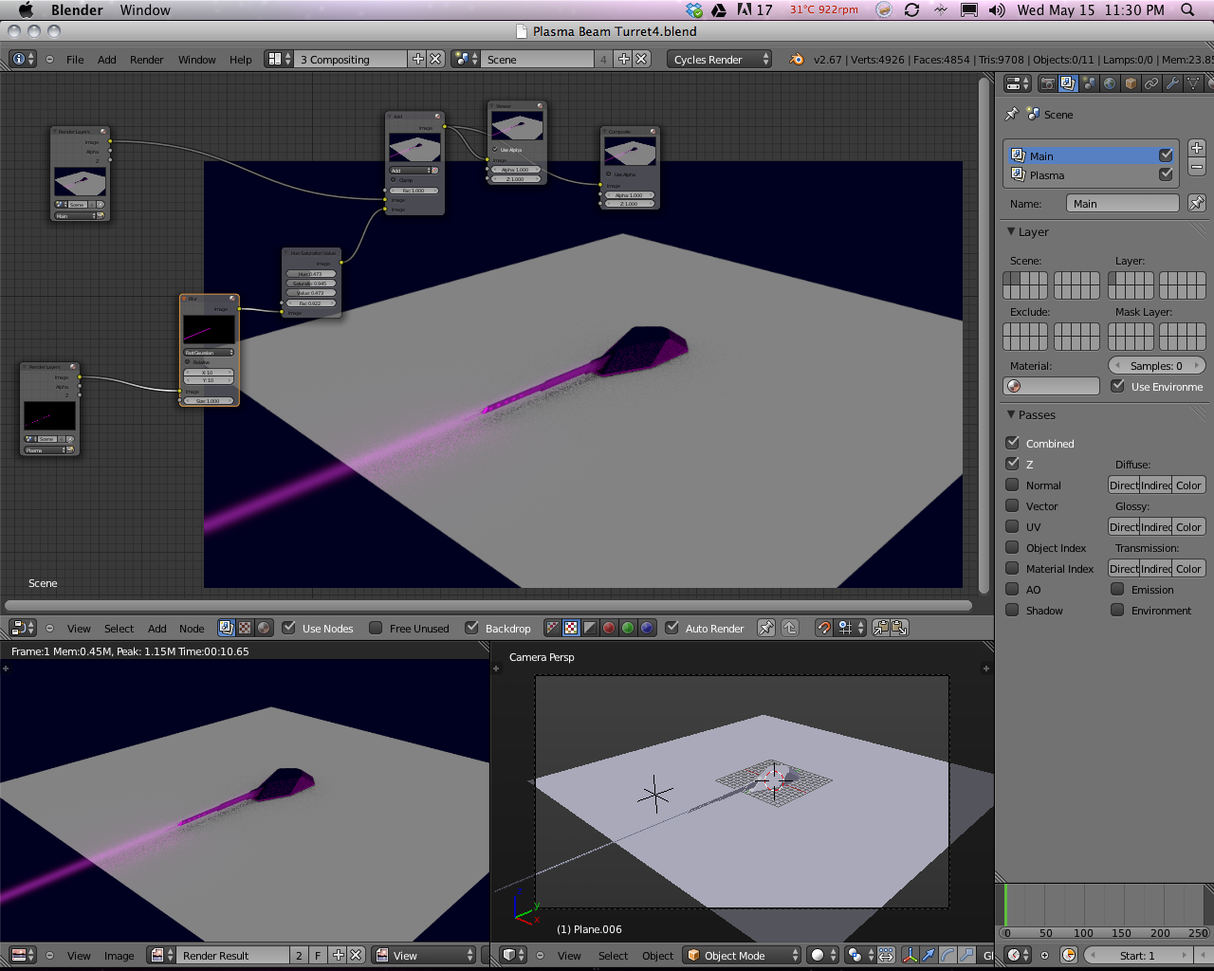Pin the node tree in node editor

[765, 628]
